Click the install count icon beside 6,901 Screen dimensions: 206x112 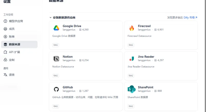(x=156, y=30)
